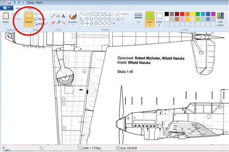Open the Size line-thickness dropdown
Viewport: 229px width, 152px height.
click(x=138, y=19)
